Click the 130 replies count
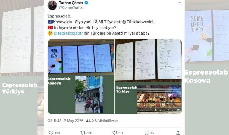 pyautogui.click(x=57, y=133)
